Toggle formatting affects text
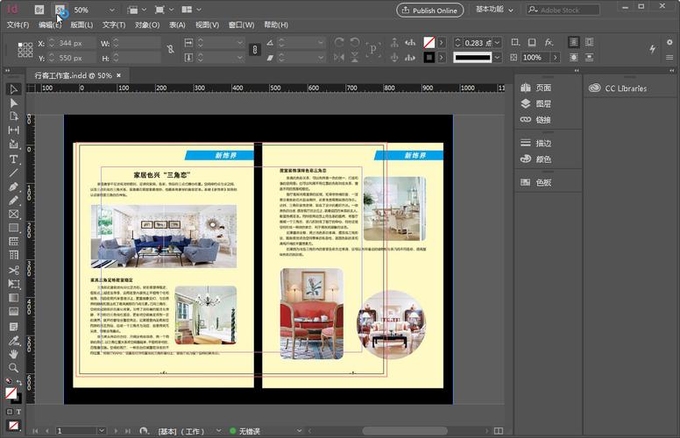The width and height of the screenshot is (680, 438). point(18,412)
